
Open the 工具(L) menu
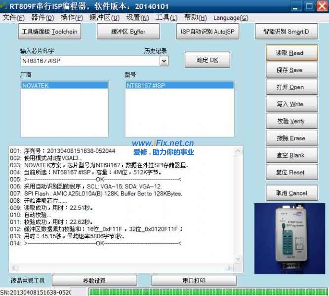point(166,18)
